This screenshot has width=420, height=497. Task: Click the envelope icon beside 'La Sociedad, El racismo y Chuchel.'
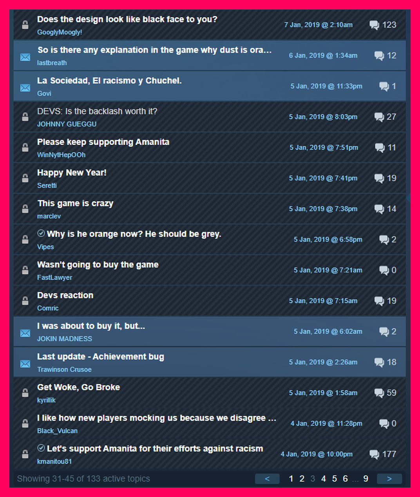pos(25,88)
